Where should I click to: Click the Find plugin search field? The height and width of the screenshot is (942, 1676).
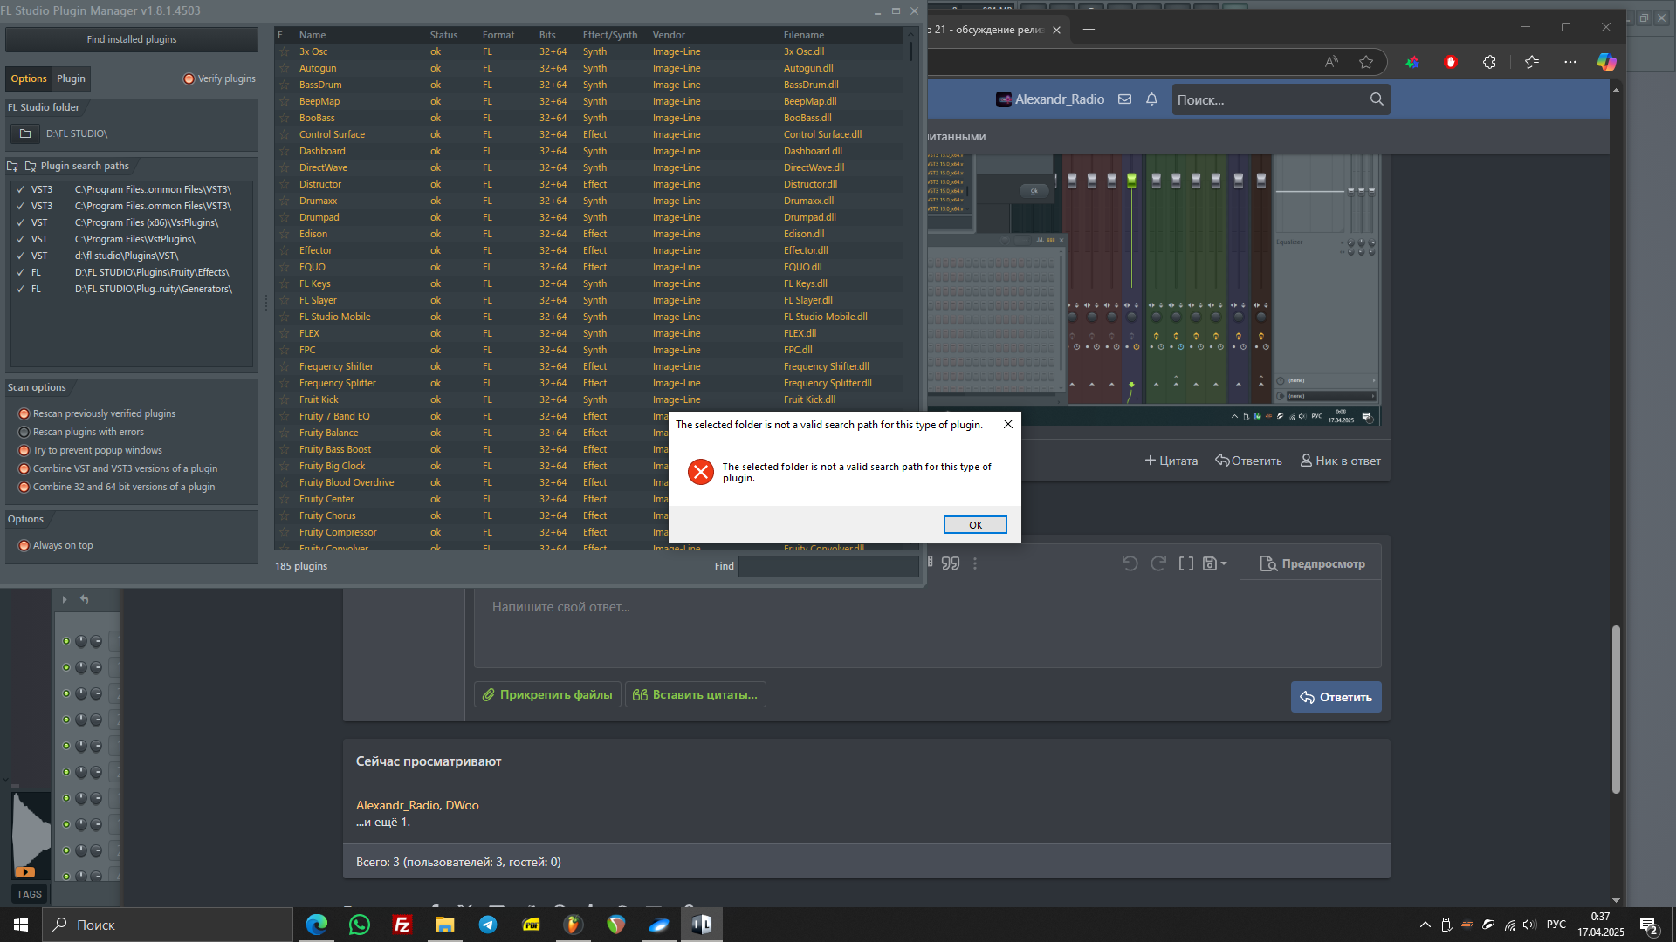[x=828, y=566]
